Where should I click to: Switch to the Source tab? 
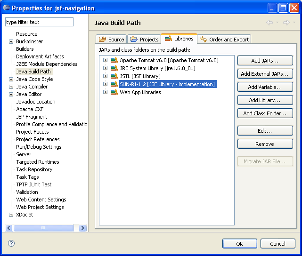click(x=111, y=39)
